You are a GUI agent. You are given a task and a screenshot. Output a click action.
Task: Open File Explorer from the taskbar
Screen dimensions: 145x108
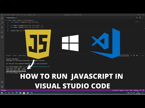(20, 93)
